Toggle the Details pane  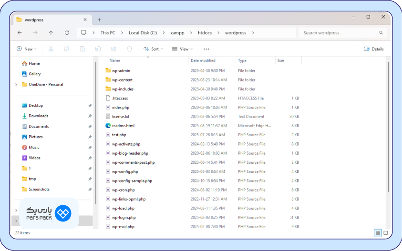pyautogui.click(x=374, y=49)
